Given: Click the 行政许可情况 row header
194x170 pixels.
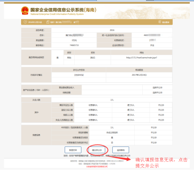Looking at the screenshot, I should click(36, 75).
